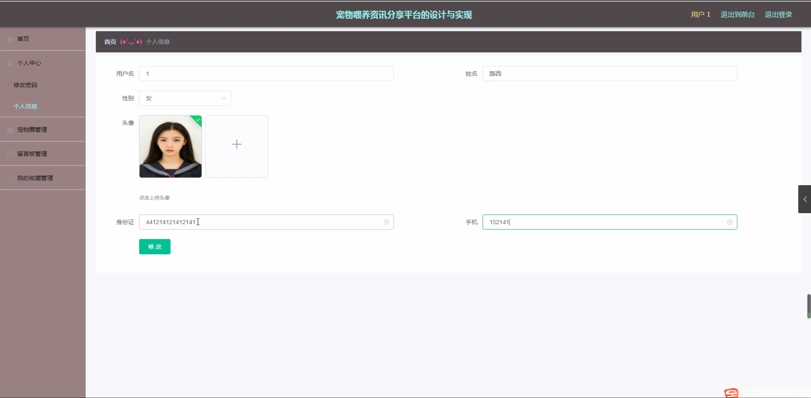Expand the 留言板管理 submenu arrow
811x398 pixels.
(x=75, y=153)
